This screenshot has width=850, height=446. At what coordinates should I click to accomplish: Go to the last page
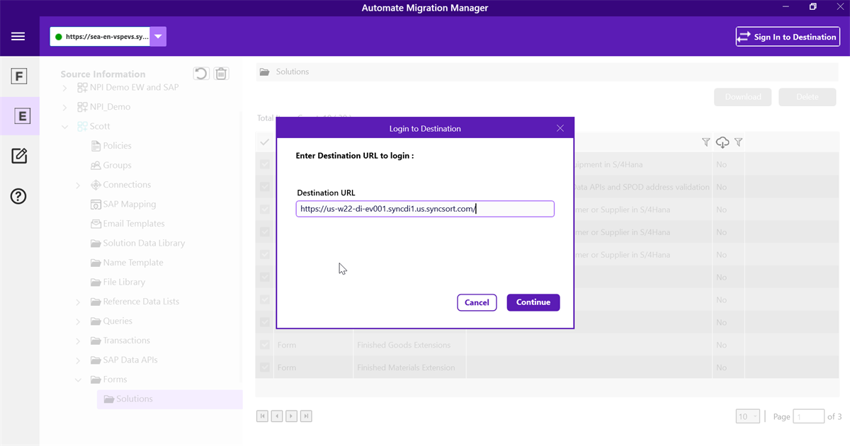(306, 416)
